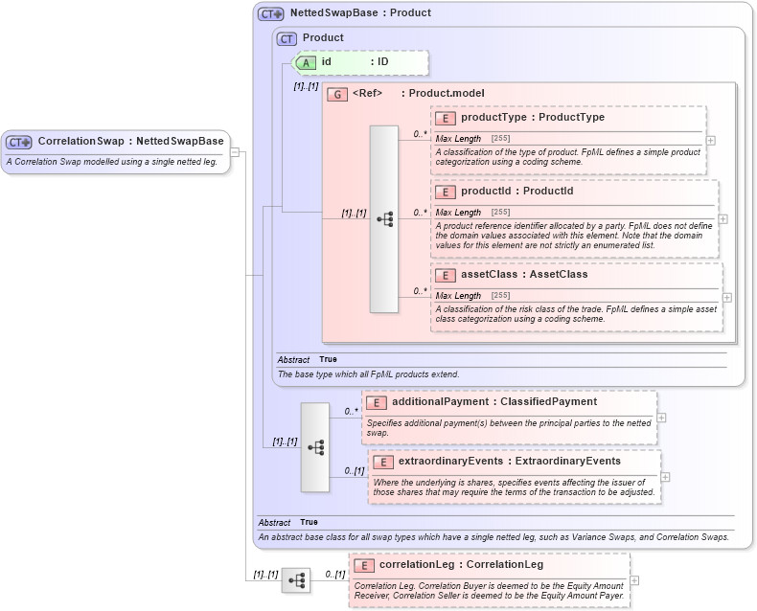Expand the productType element
The image size is (757, 611).
pyautogui.click(x=711, y=141)
